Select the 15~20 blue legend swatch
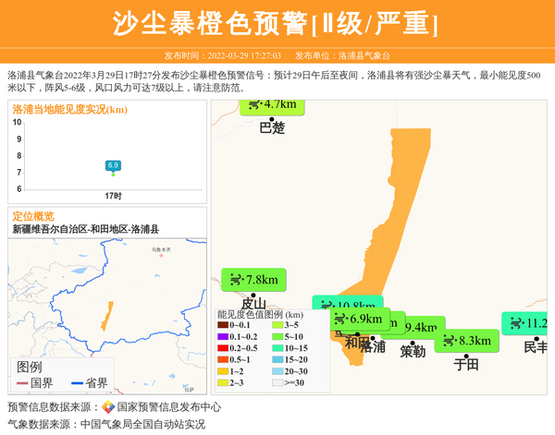Viewport: 555px width, 435px height. click(277, 359)
